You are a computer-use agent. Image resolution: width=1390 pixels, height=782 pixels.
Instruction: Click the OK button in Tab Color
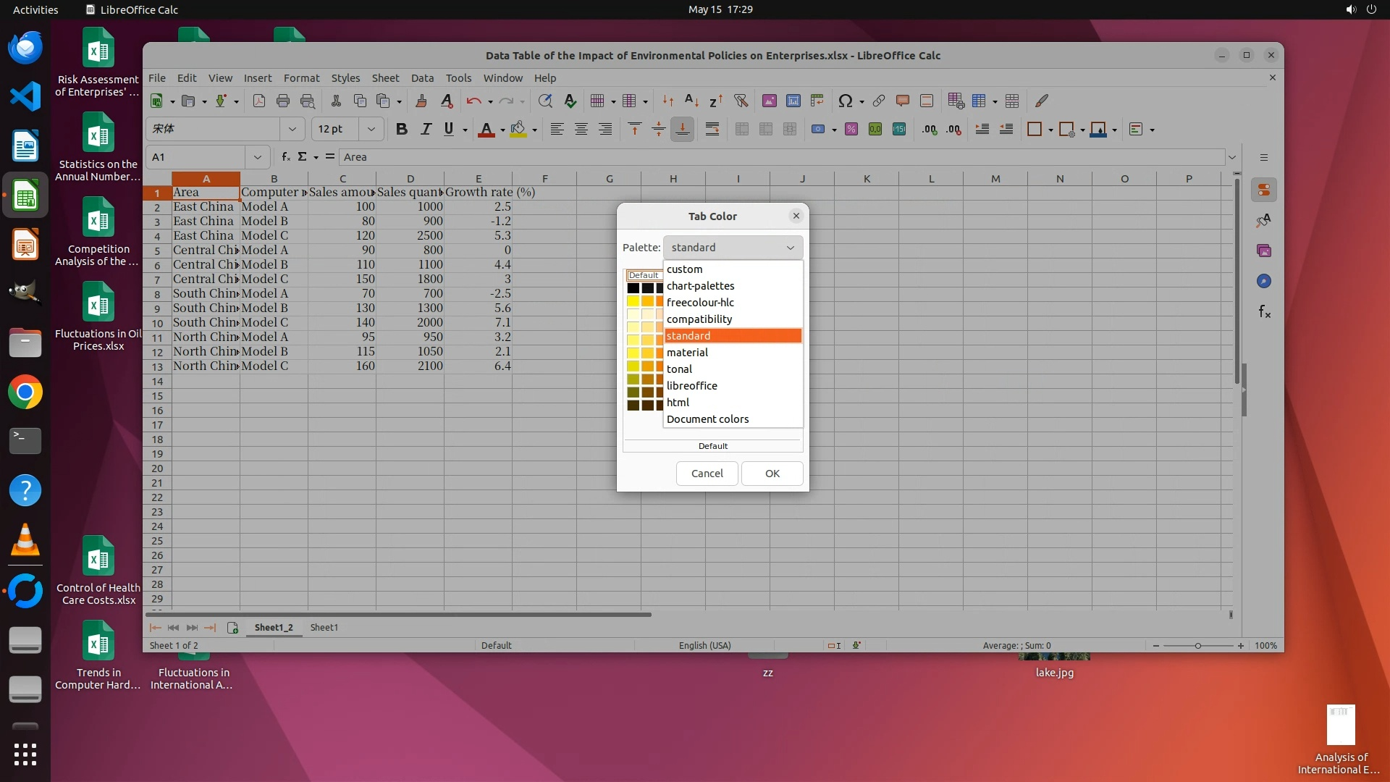pos(772,474)
